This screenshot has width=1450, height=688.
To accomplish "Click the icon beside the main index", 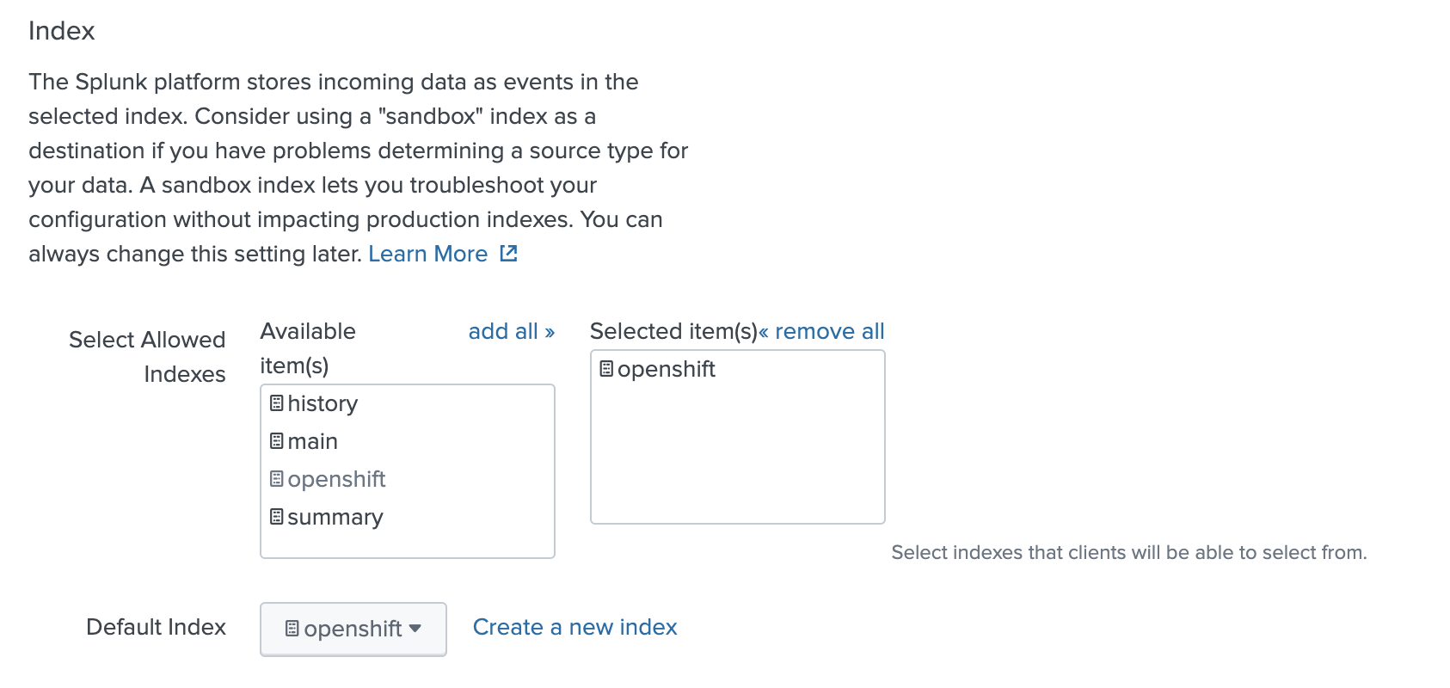I will (x=276, y=441).
